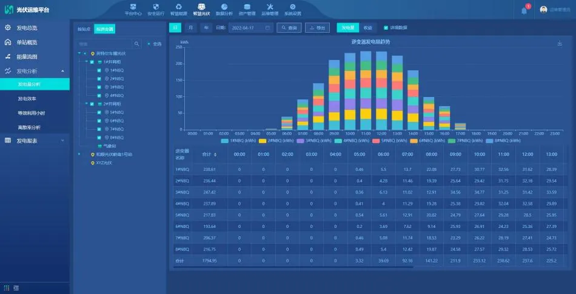
Task: Switch view to 发电量 tab
Action: [348, 28]
